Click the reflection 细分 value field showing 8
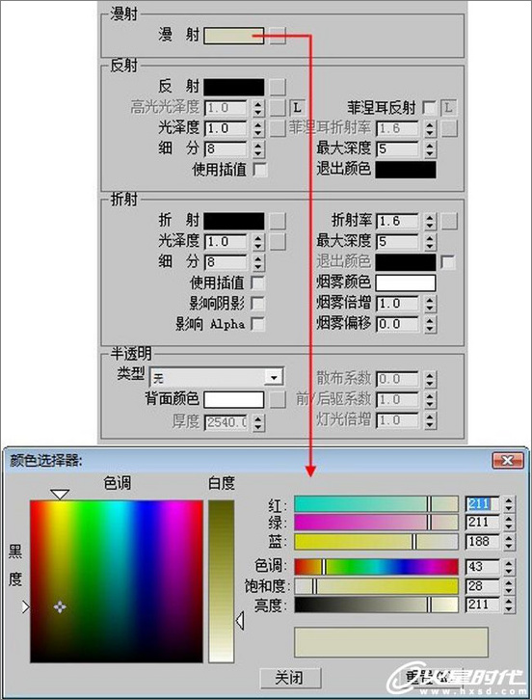 226,149
